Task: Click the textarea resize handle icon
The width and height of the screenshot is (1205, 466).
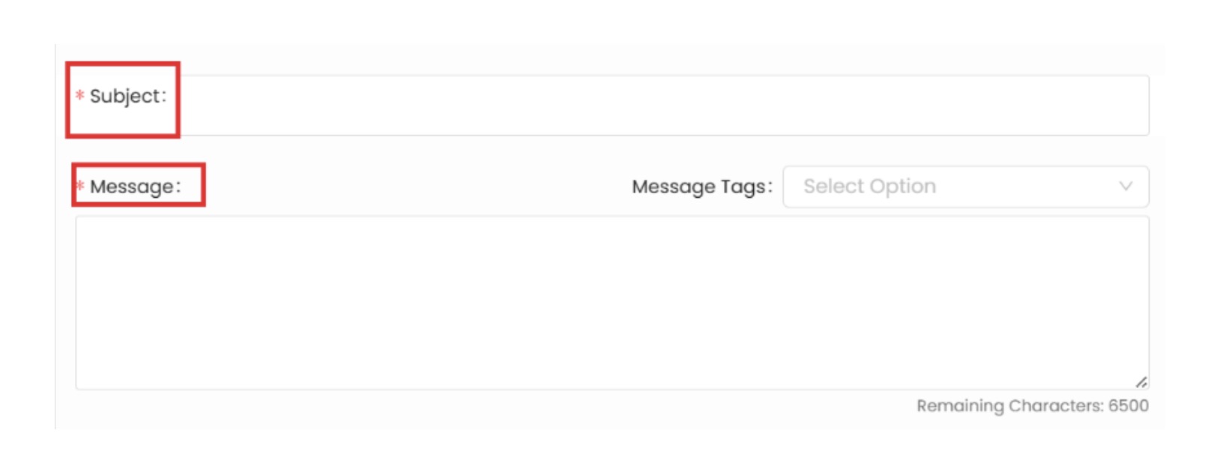Action: tap(1141, 382)
